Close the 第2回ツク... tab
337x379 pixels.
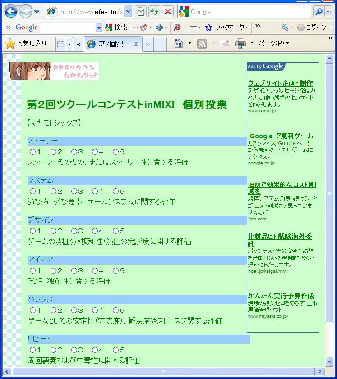click(x=136, y=44)
